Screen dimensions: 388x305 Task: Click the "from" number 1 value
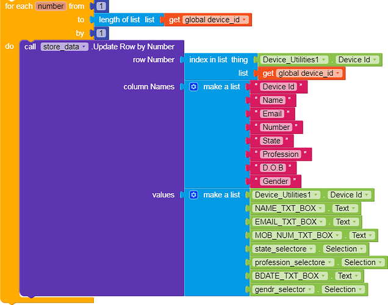point(101,6)
